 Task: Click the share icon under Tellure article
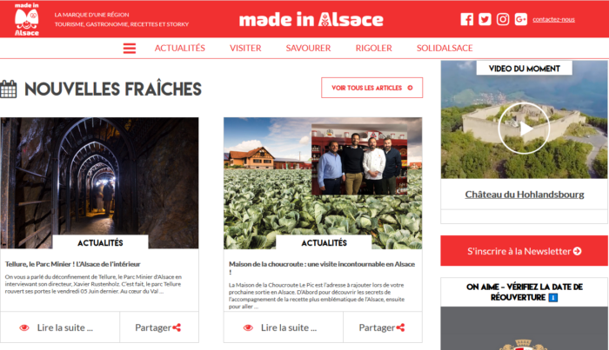click(177, 327)
